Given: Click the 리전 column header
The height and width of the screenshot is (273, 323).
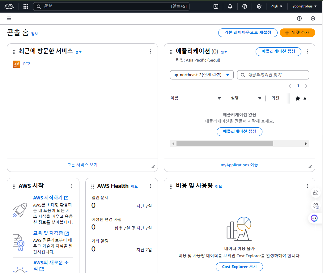Looking at the screenshot, I should tap(275, 98).
